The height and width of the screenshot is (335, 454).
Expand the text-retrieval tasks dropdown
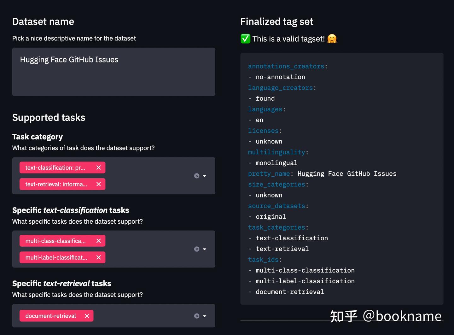click(205, 316)
